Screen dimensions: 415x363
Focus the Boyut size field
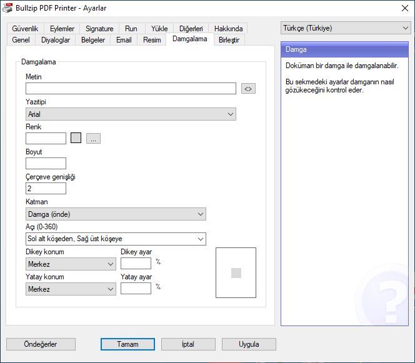pos(46,163)
